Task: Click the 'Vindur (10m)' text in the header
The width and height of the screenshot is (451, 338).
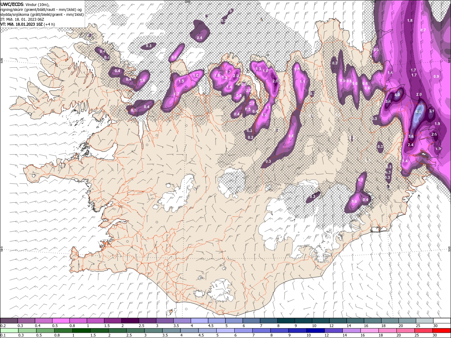Action: (38, 4)
